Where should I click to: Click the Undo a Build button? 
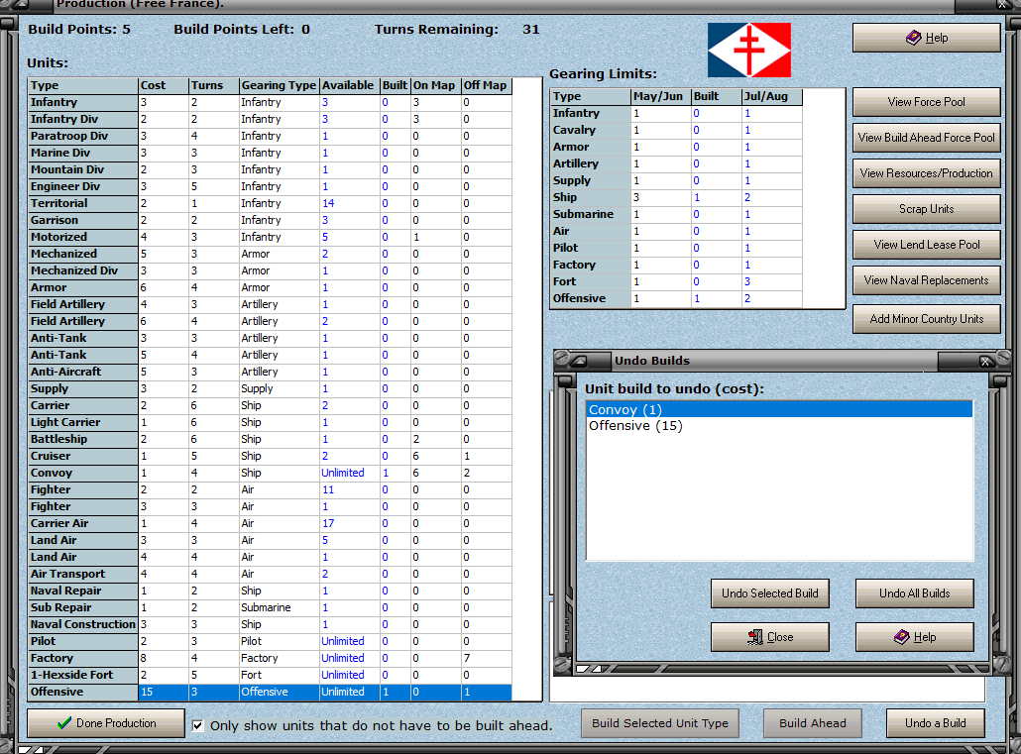point(935,722)
